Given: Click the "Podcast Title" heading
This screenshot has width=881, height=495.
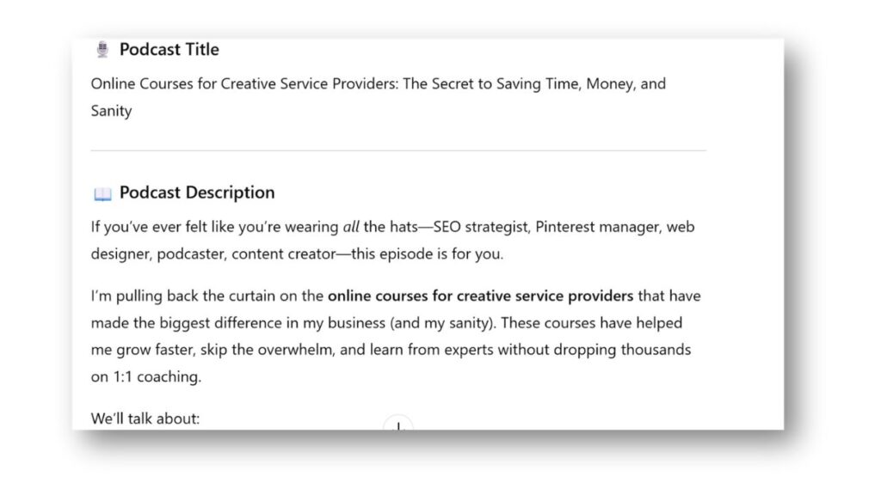Looking at the screenshot, I should click(x=169, y=50).
